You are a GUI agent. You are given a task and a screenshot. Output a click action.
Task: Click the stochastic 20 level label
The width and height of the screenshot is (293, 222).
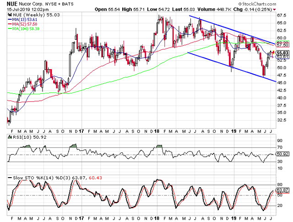point(280,206)
